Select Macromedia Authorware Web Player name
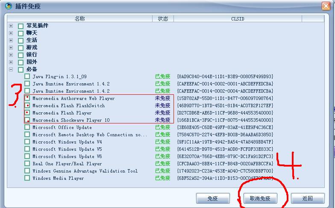 pos(73,98)
